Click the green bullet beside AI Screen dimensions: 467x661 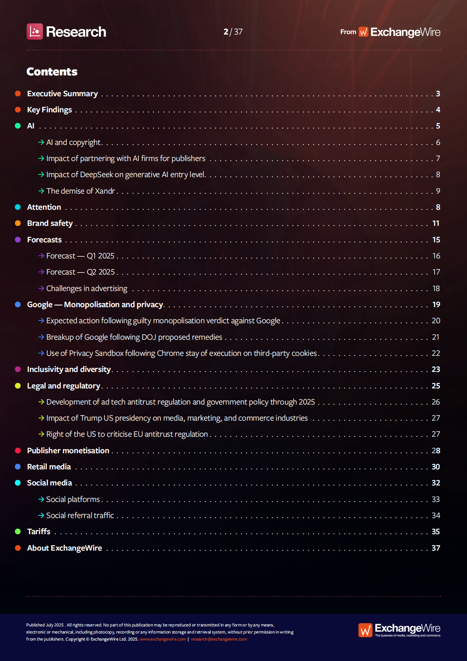click(18, 126)
